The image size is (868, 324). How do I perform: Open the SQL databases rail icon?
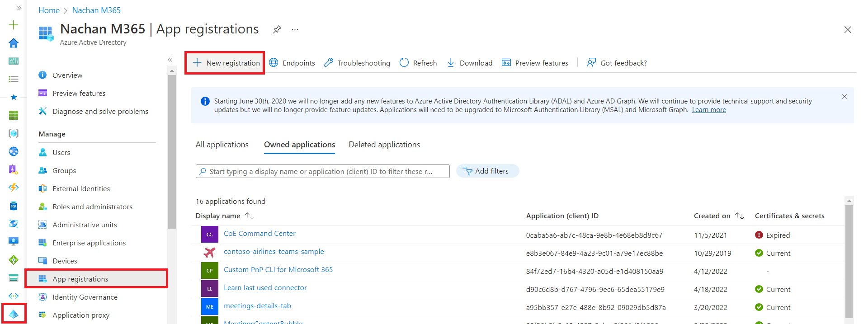point(14,206)
